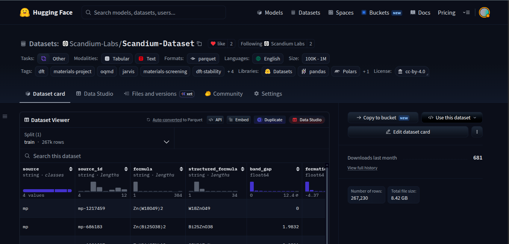509x244 pixels.
Task: Select the Polars library tag
Action: [345, 71]
